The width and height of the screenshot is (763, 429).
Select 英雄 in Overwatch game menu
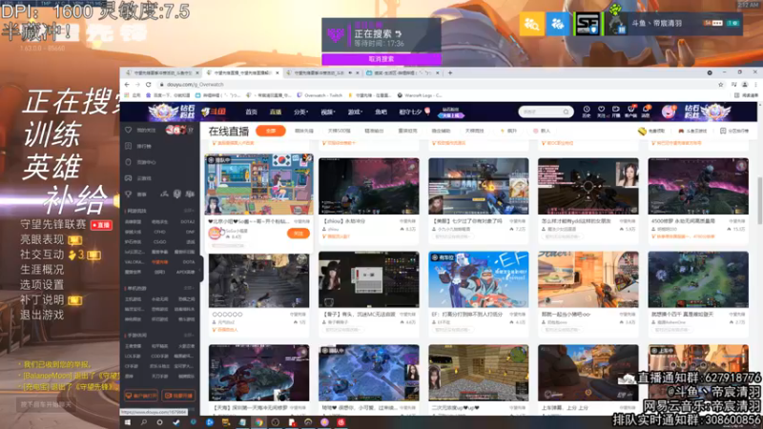52,167
